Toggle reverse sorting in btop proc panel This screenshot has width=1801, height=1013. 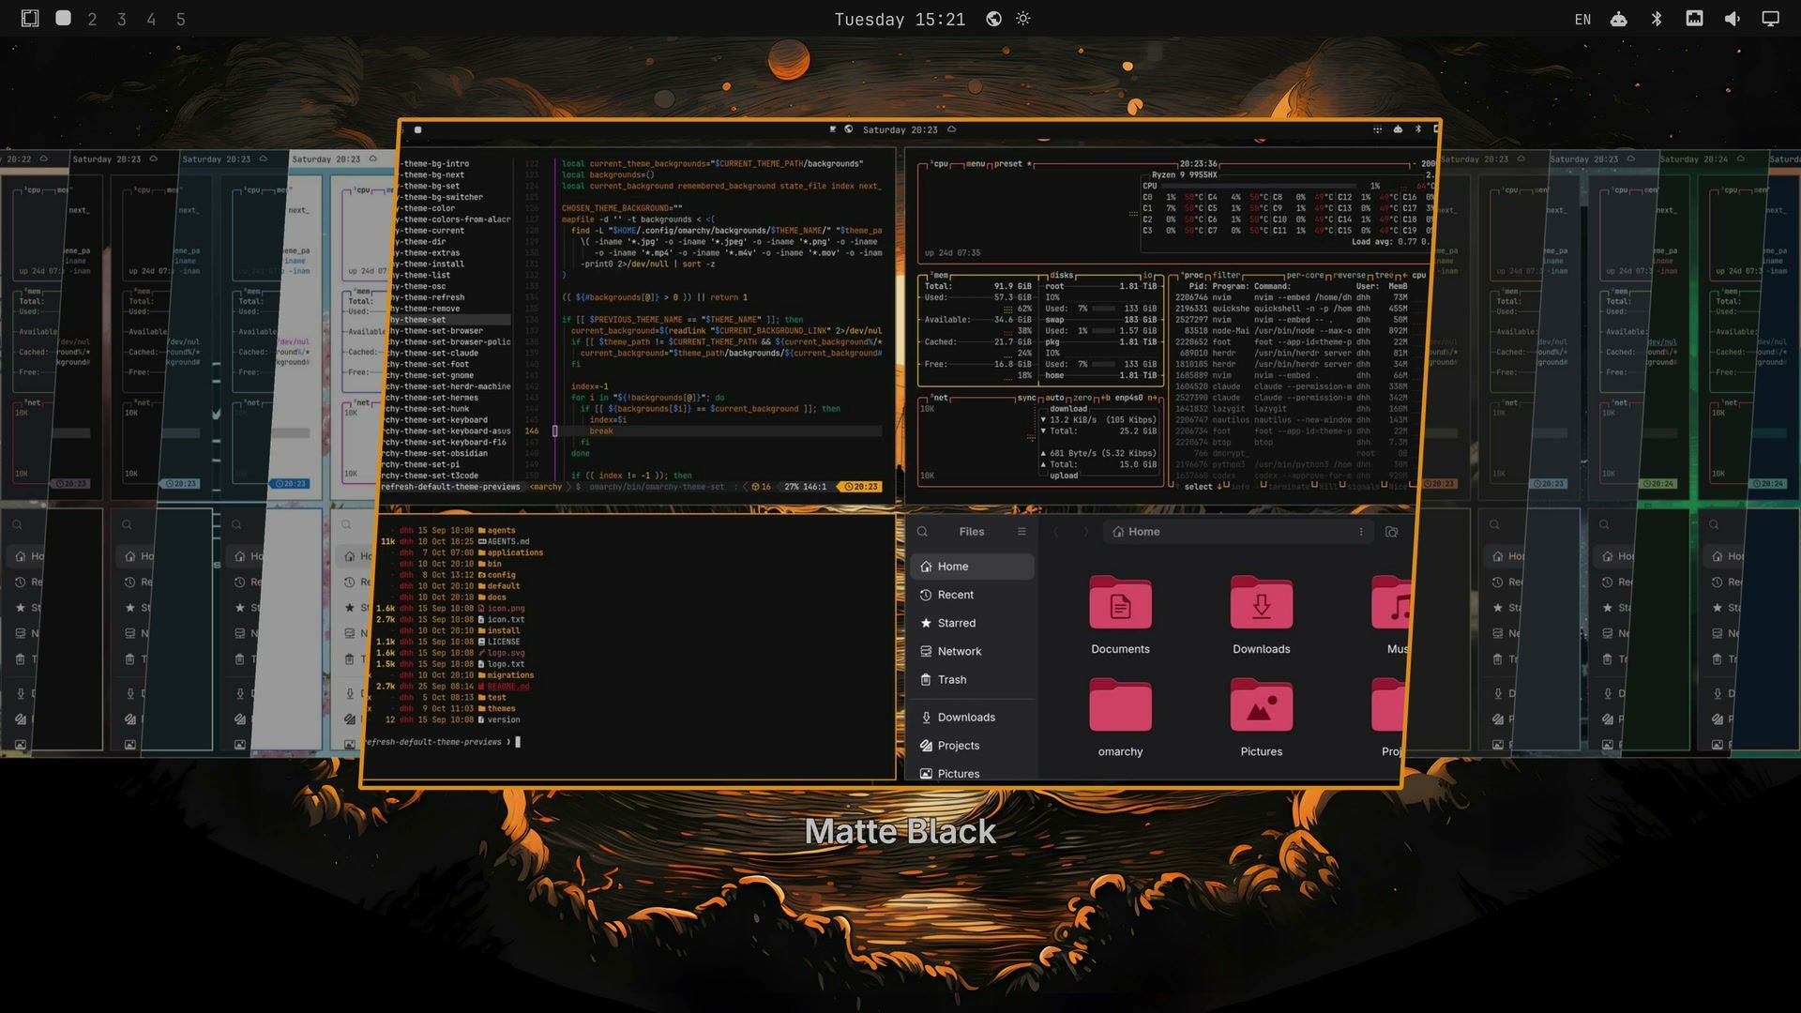(x=1350, y=276)
